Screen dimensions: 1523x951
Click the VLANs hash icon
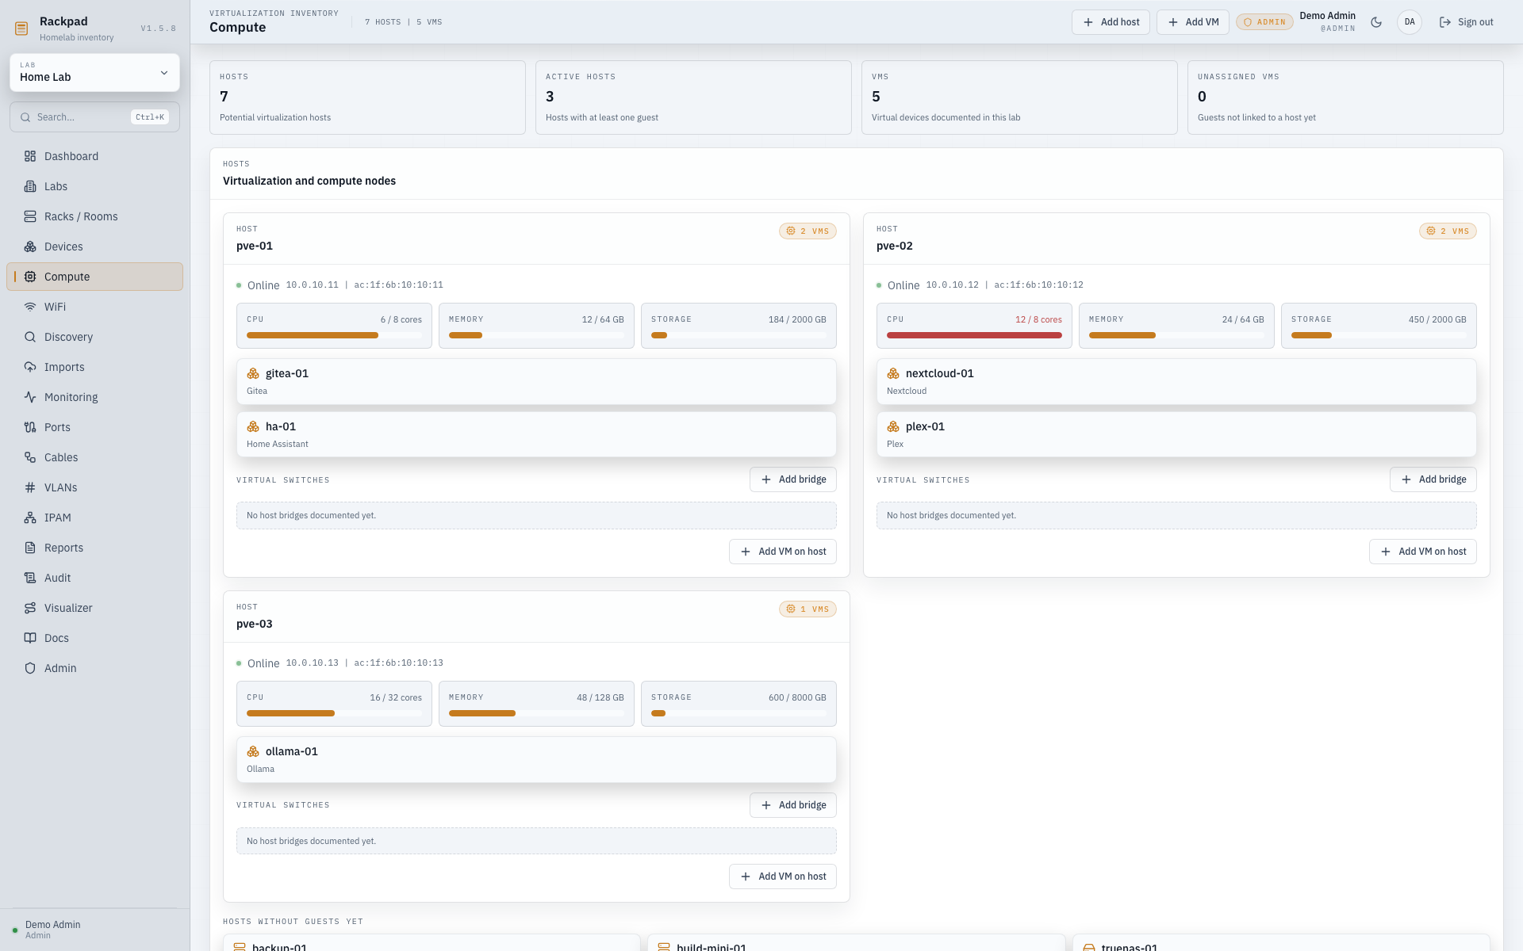(x=30, y=487)
